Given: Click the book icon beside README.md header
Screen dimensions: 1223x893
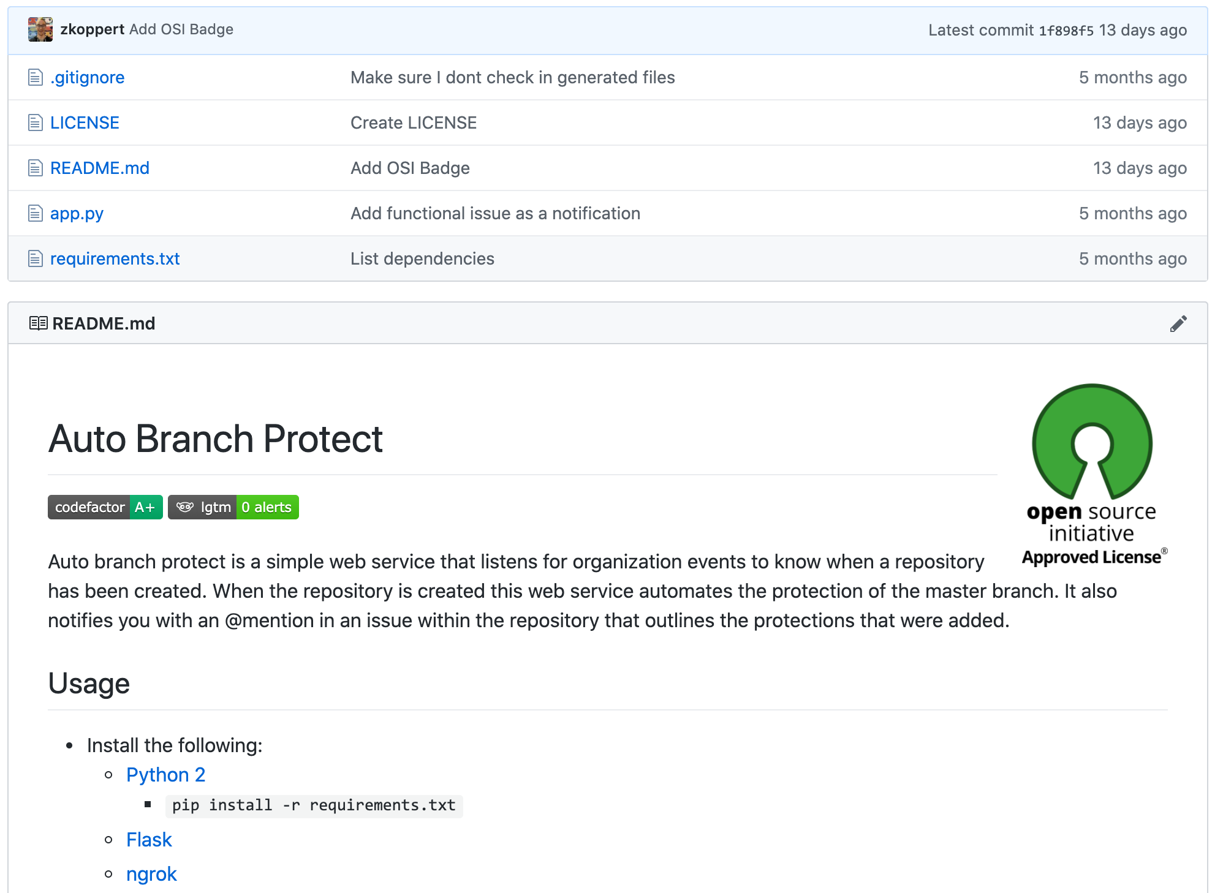Looking at the screenshot, I should coord(38,323).
